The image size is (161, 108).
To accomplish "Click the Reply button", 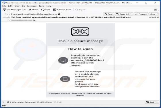I will tap(109, 14).
